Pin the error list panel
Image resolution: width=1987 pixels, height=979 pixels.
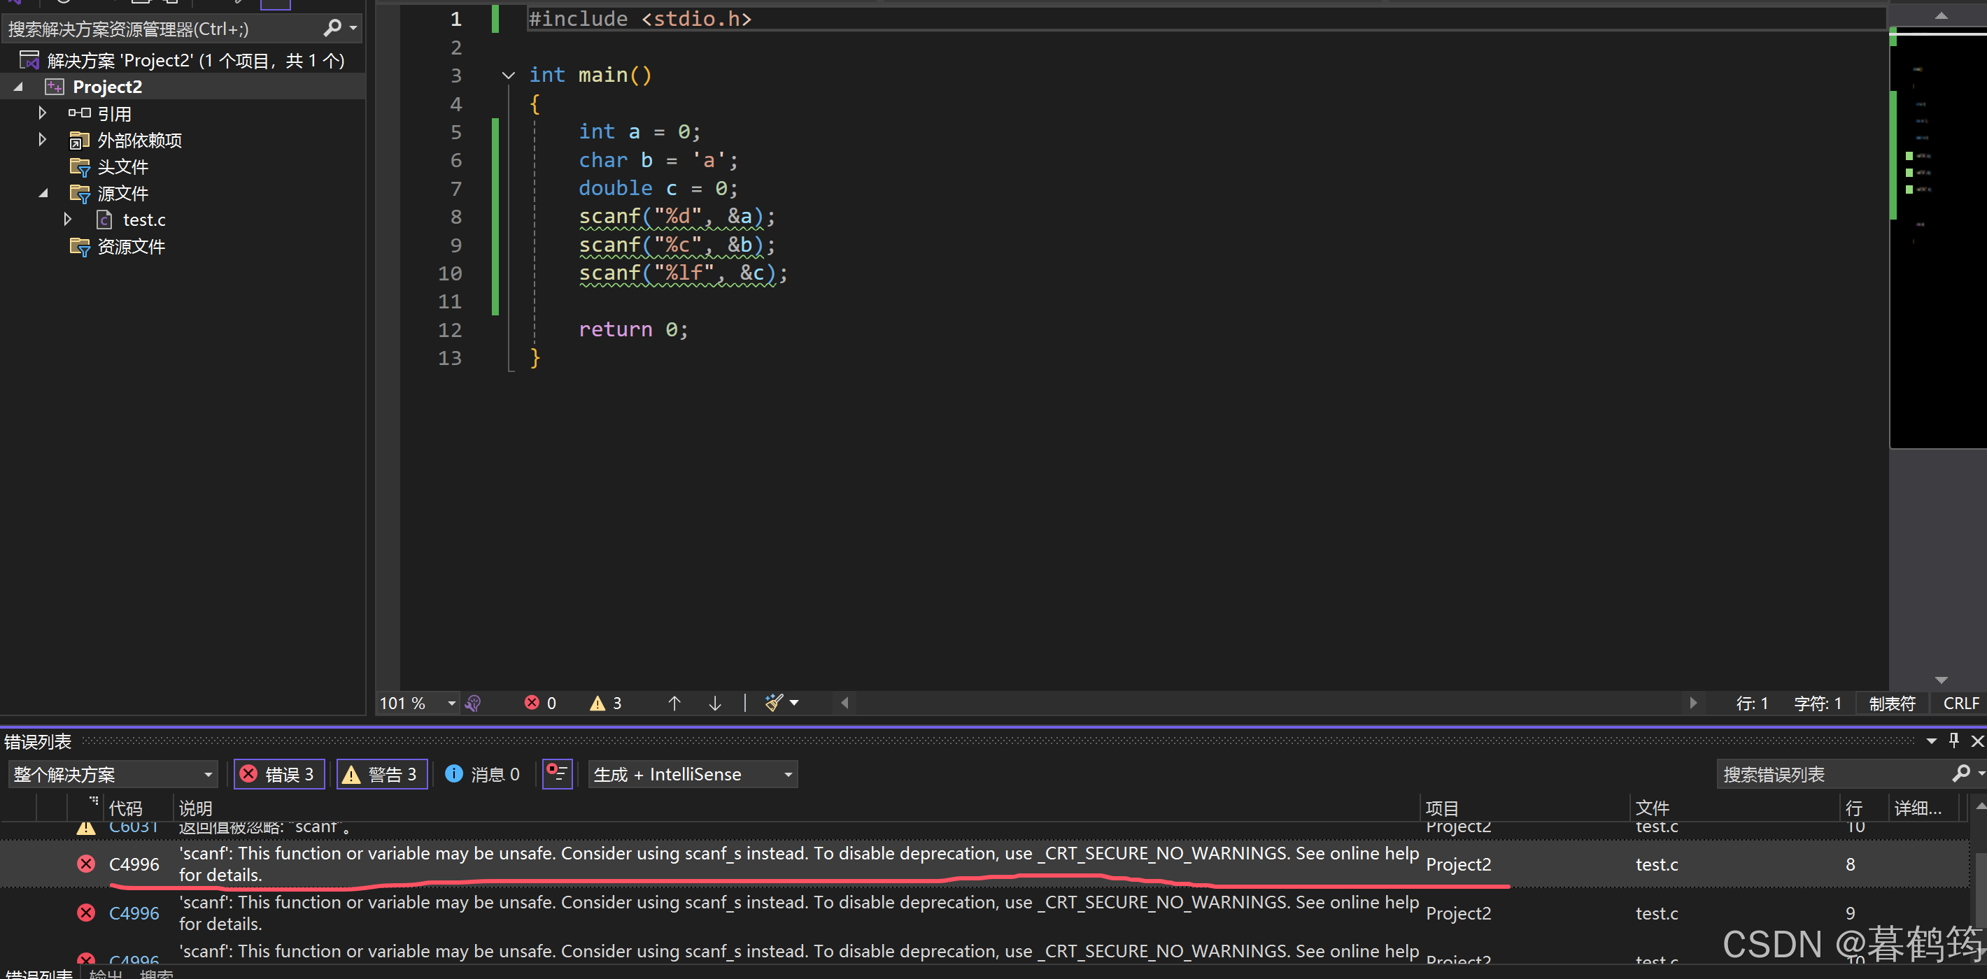click(x=1953, y=740)
